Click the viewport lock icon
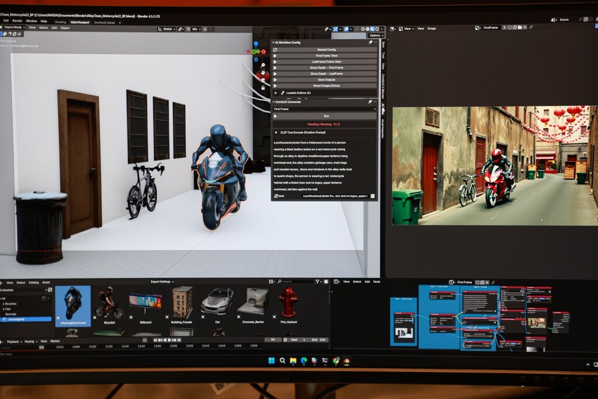Viewport: 598px width, 399px height. pos(263,88)
